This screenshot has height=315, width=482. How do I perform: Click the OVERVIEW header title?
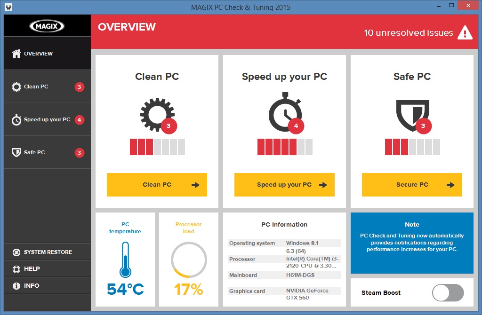(127, 27)
